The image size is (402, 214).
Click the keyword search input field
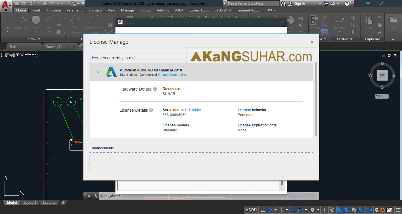coord(253,4)
